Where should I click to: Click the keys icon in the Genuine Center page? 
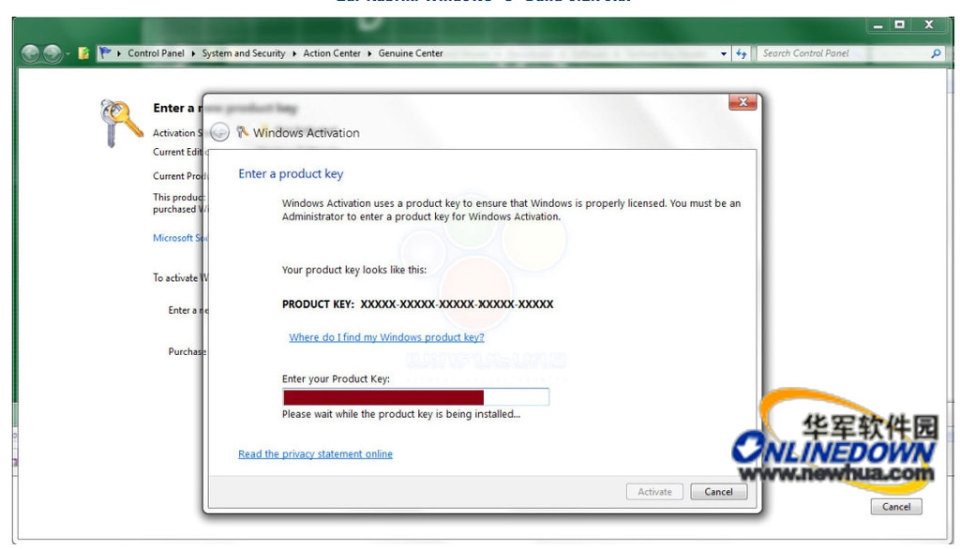(x=120, y=122)
